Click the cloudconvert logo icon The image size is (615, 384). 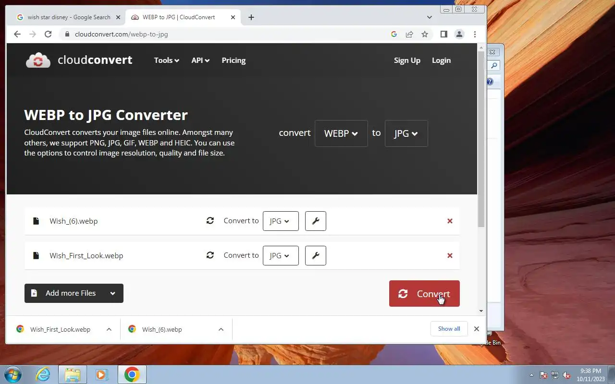click(x=38, y=60)
